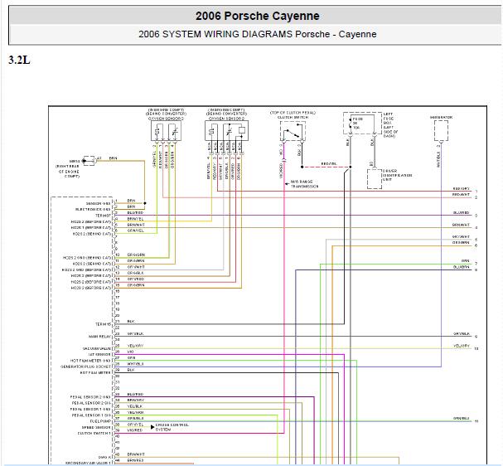
Task: Click the Vacuum Valve pin label
Action: 97,348
